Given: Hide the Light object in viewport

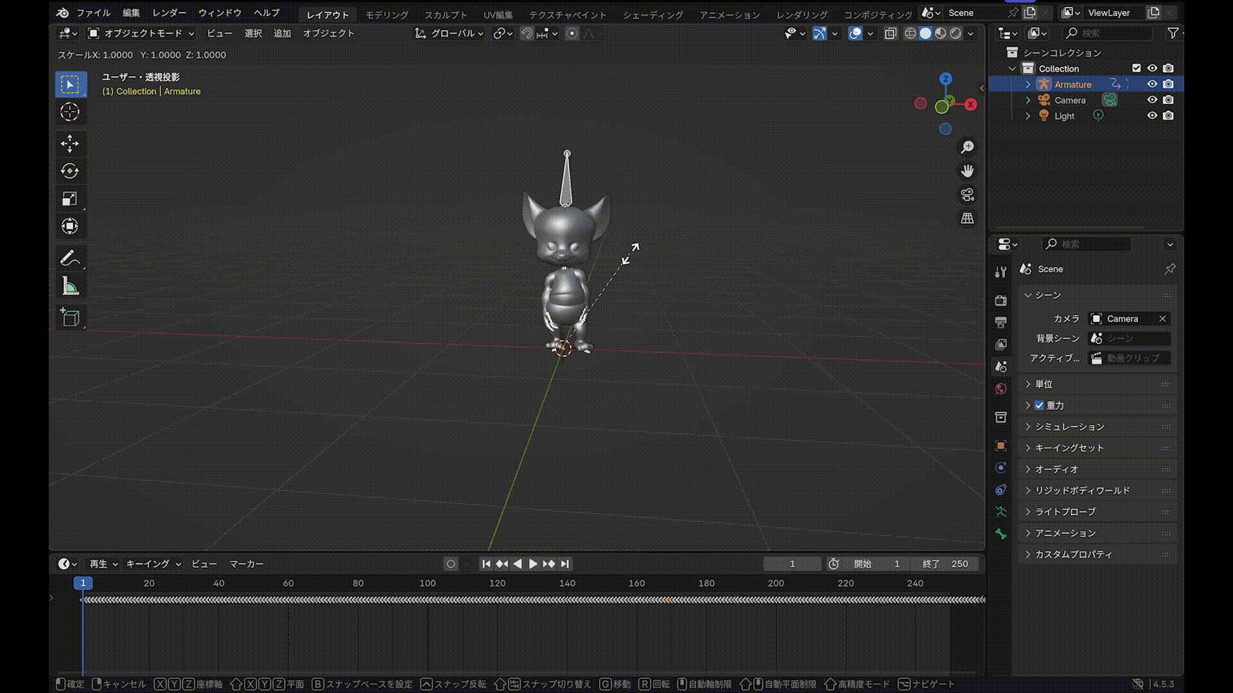Looking at the screenshot, I should [1152, 116].
